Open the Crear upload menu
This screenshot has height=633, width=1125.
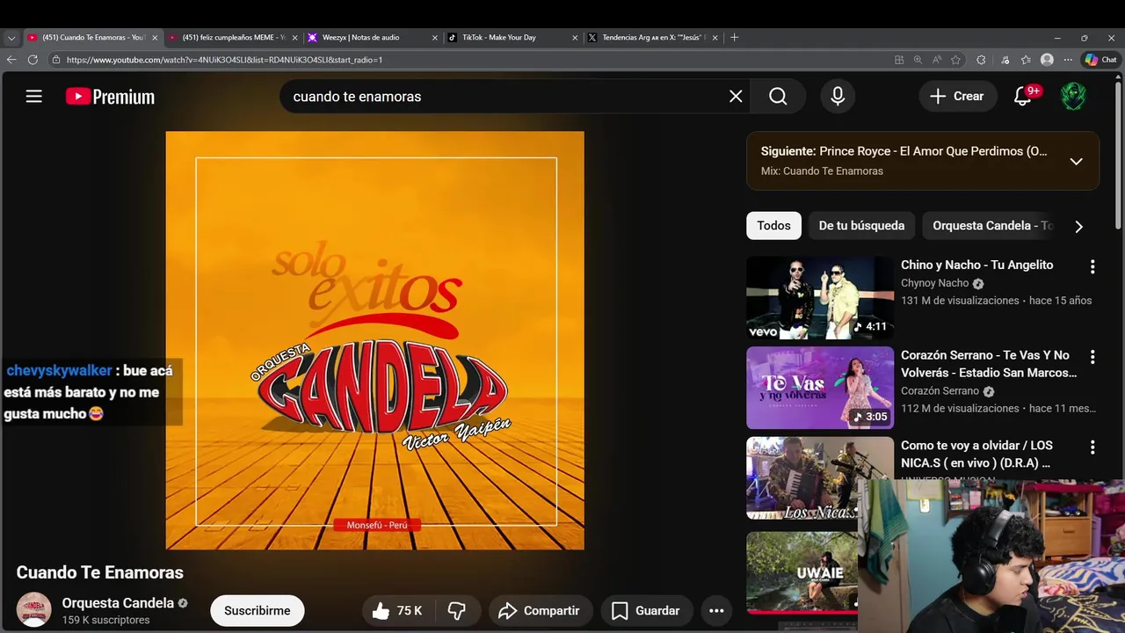[958, 96]
